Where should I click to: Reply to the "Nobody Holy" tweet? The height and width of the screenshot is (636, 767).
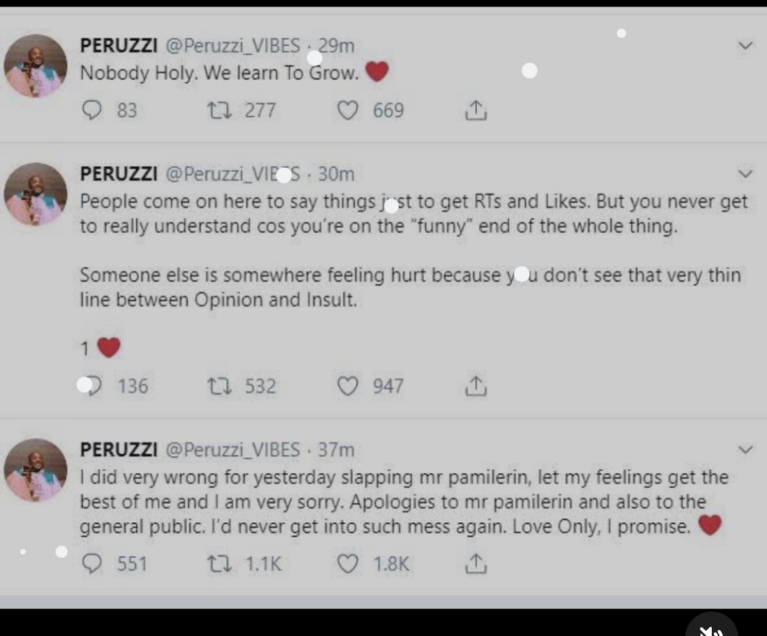coord(91,110)
